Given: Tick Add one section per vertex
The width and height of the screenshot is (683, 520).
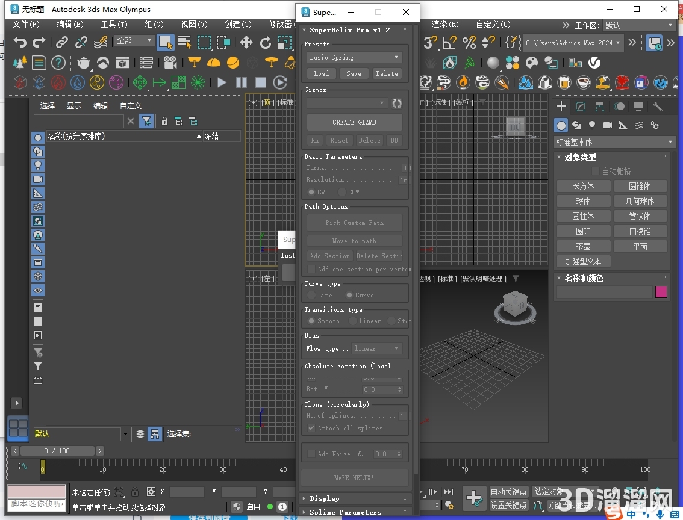Looking at the screenshot, I should [x=311, y=270].
